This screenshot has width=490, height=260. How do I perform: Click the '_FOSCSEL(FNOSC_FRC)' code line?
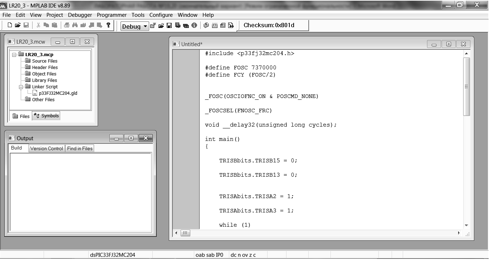(x=238, y=111)
